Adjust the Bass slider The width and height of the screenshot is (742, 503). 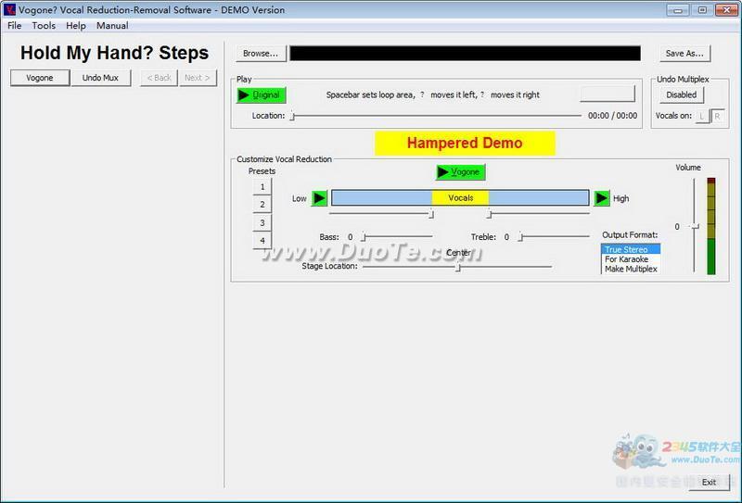(397, 236)
